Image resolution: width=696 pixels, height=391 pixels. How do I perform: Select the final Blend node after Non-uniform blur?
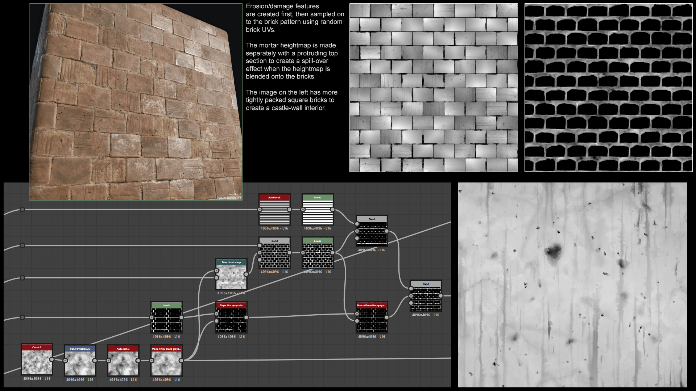(x=426, y=296)
